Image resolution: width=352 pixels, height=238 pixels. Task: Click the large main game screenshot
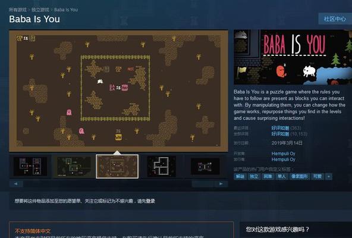click(118, 91)
